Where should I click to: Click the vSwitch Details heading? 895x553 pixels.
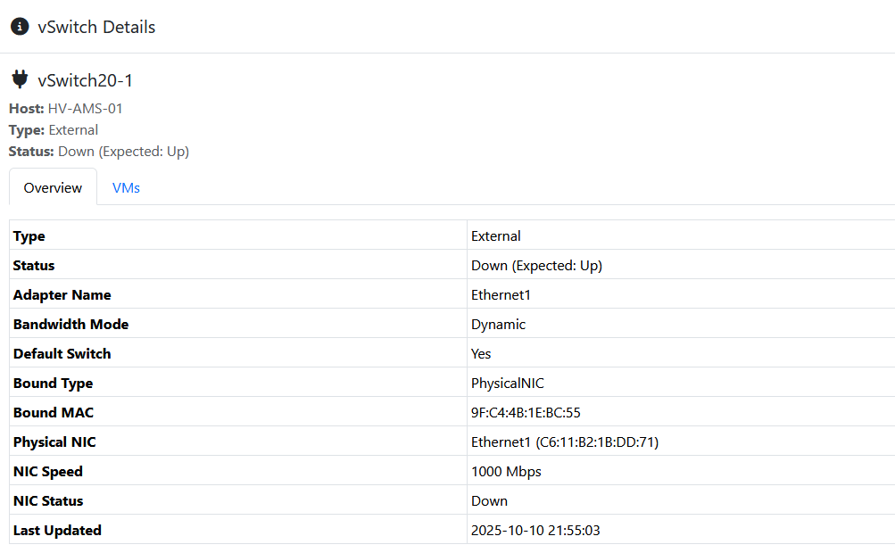[96, 27]
